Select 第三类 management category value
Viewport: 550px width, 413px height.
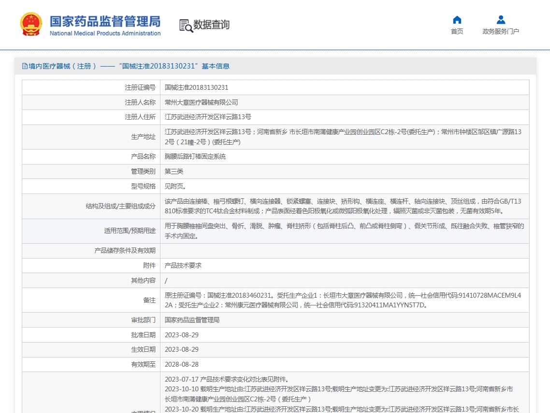tap(174, 171)
